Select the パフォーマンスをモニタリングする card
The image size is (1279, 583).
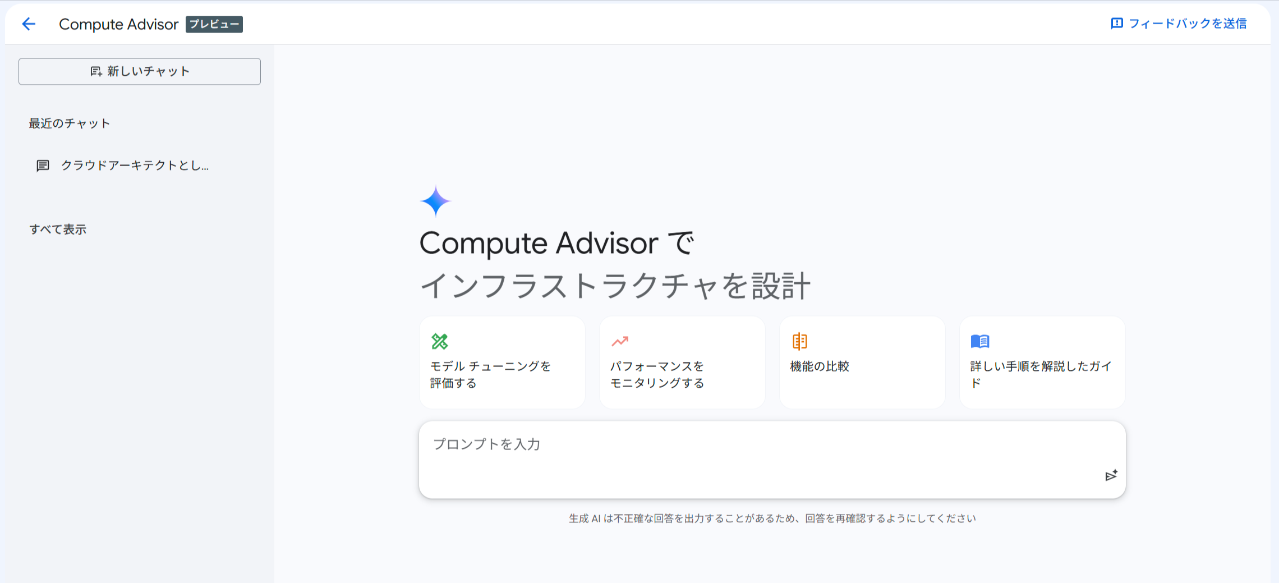(x=682, y=362)
